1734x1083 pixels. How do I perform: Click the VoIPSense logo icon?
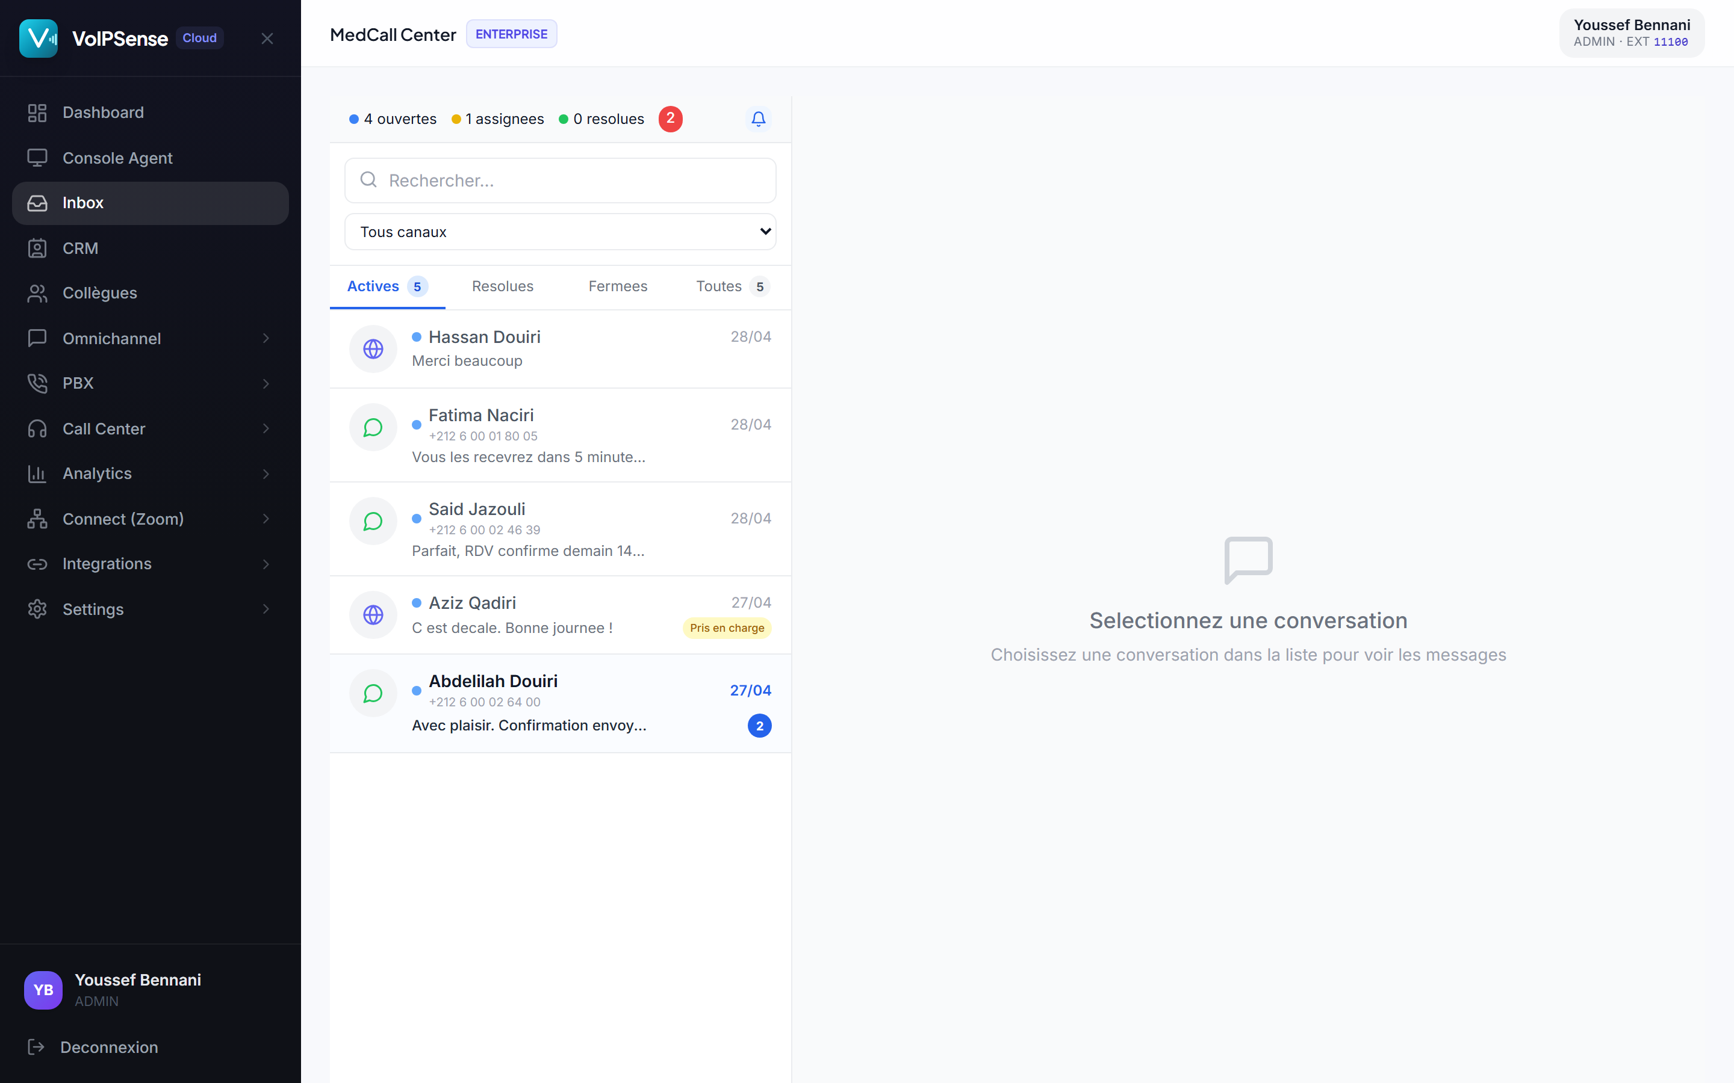(x=39, y=38)
